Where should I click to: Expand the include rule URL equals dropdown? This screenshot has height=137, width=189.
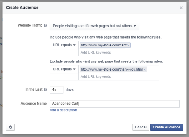coord(64,45)
